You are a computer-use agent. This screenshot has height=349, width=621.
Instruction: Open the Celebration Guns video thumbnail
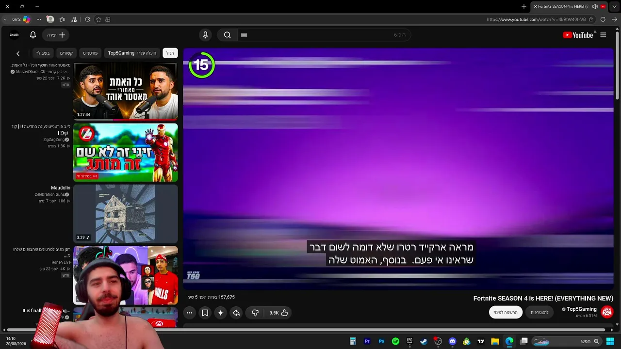point(126,214)
